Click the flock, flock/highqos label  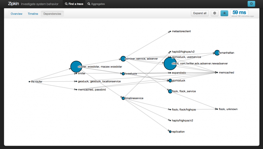point(184,110)
